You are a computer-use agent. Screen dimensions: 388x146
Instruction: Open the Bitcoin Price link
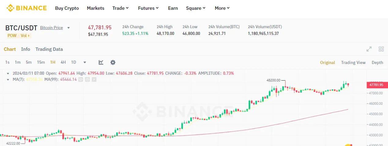point(51,28)
